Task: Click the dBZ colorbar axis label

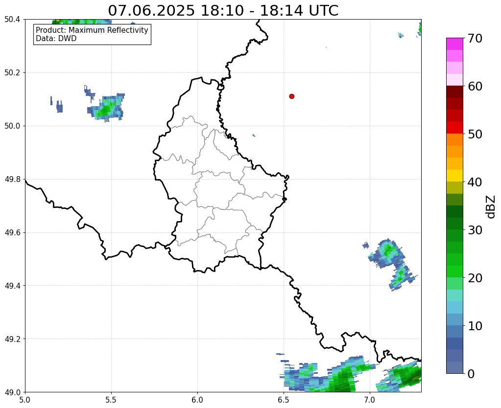Action: [x=491, y=207]
